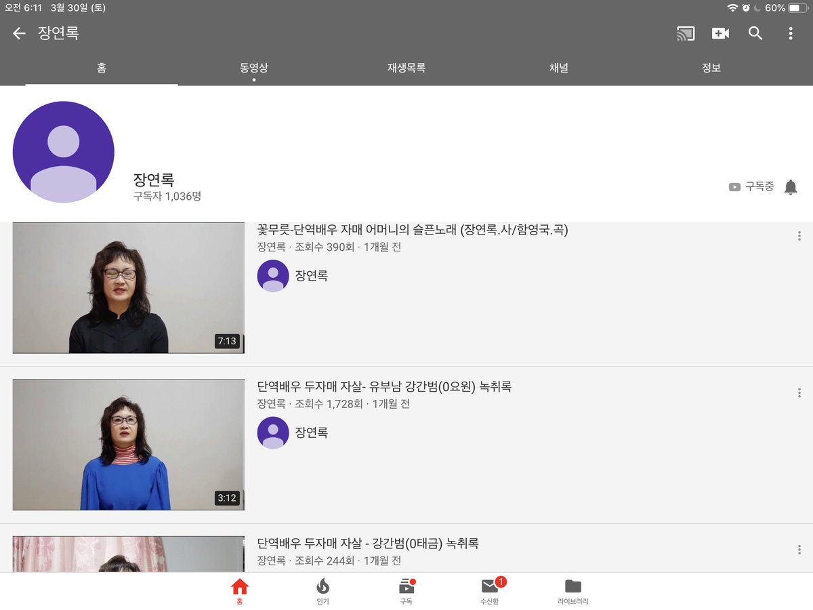Open 수신함 inbox with notification badge
The height and width of the screenshot is (610, 813).
coord(490,591)
